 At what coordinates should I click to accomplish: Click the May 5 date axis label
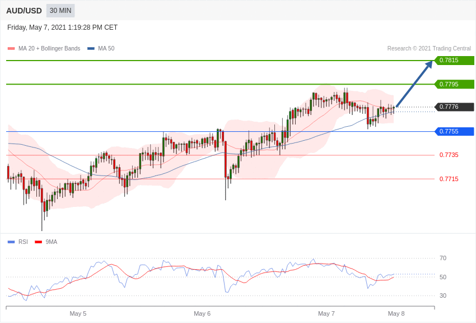(78, 313)
